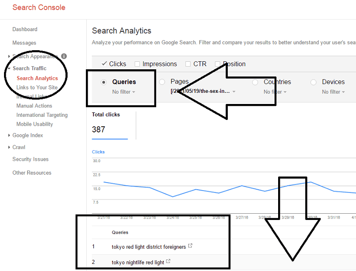The image size is (356, 271).
Task: Select the Total clicks summary tab
Action: coord(110,125)
